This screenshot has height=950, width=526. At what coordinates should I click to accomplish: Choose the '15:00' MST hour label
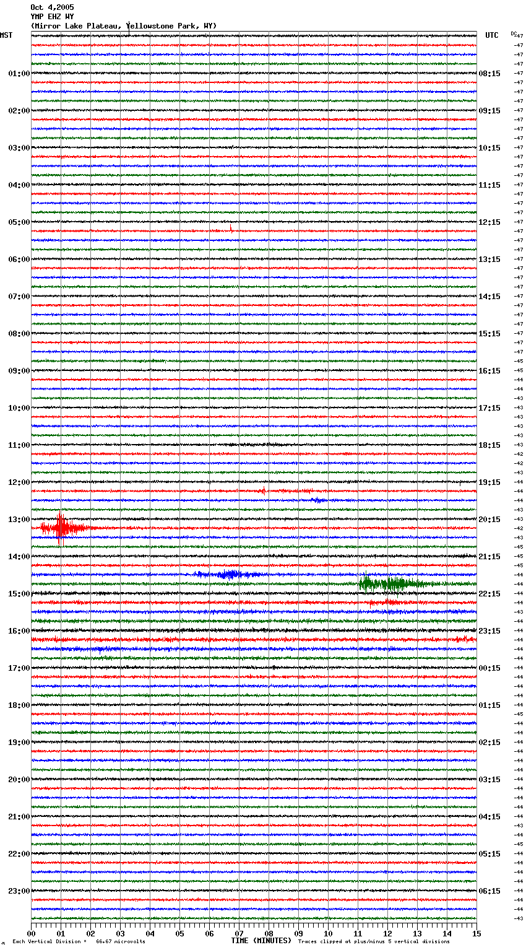click(19, 594)
